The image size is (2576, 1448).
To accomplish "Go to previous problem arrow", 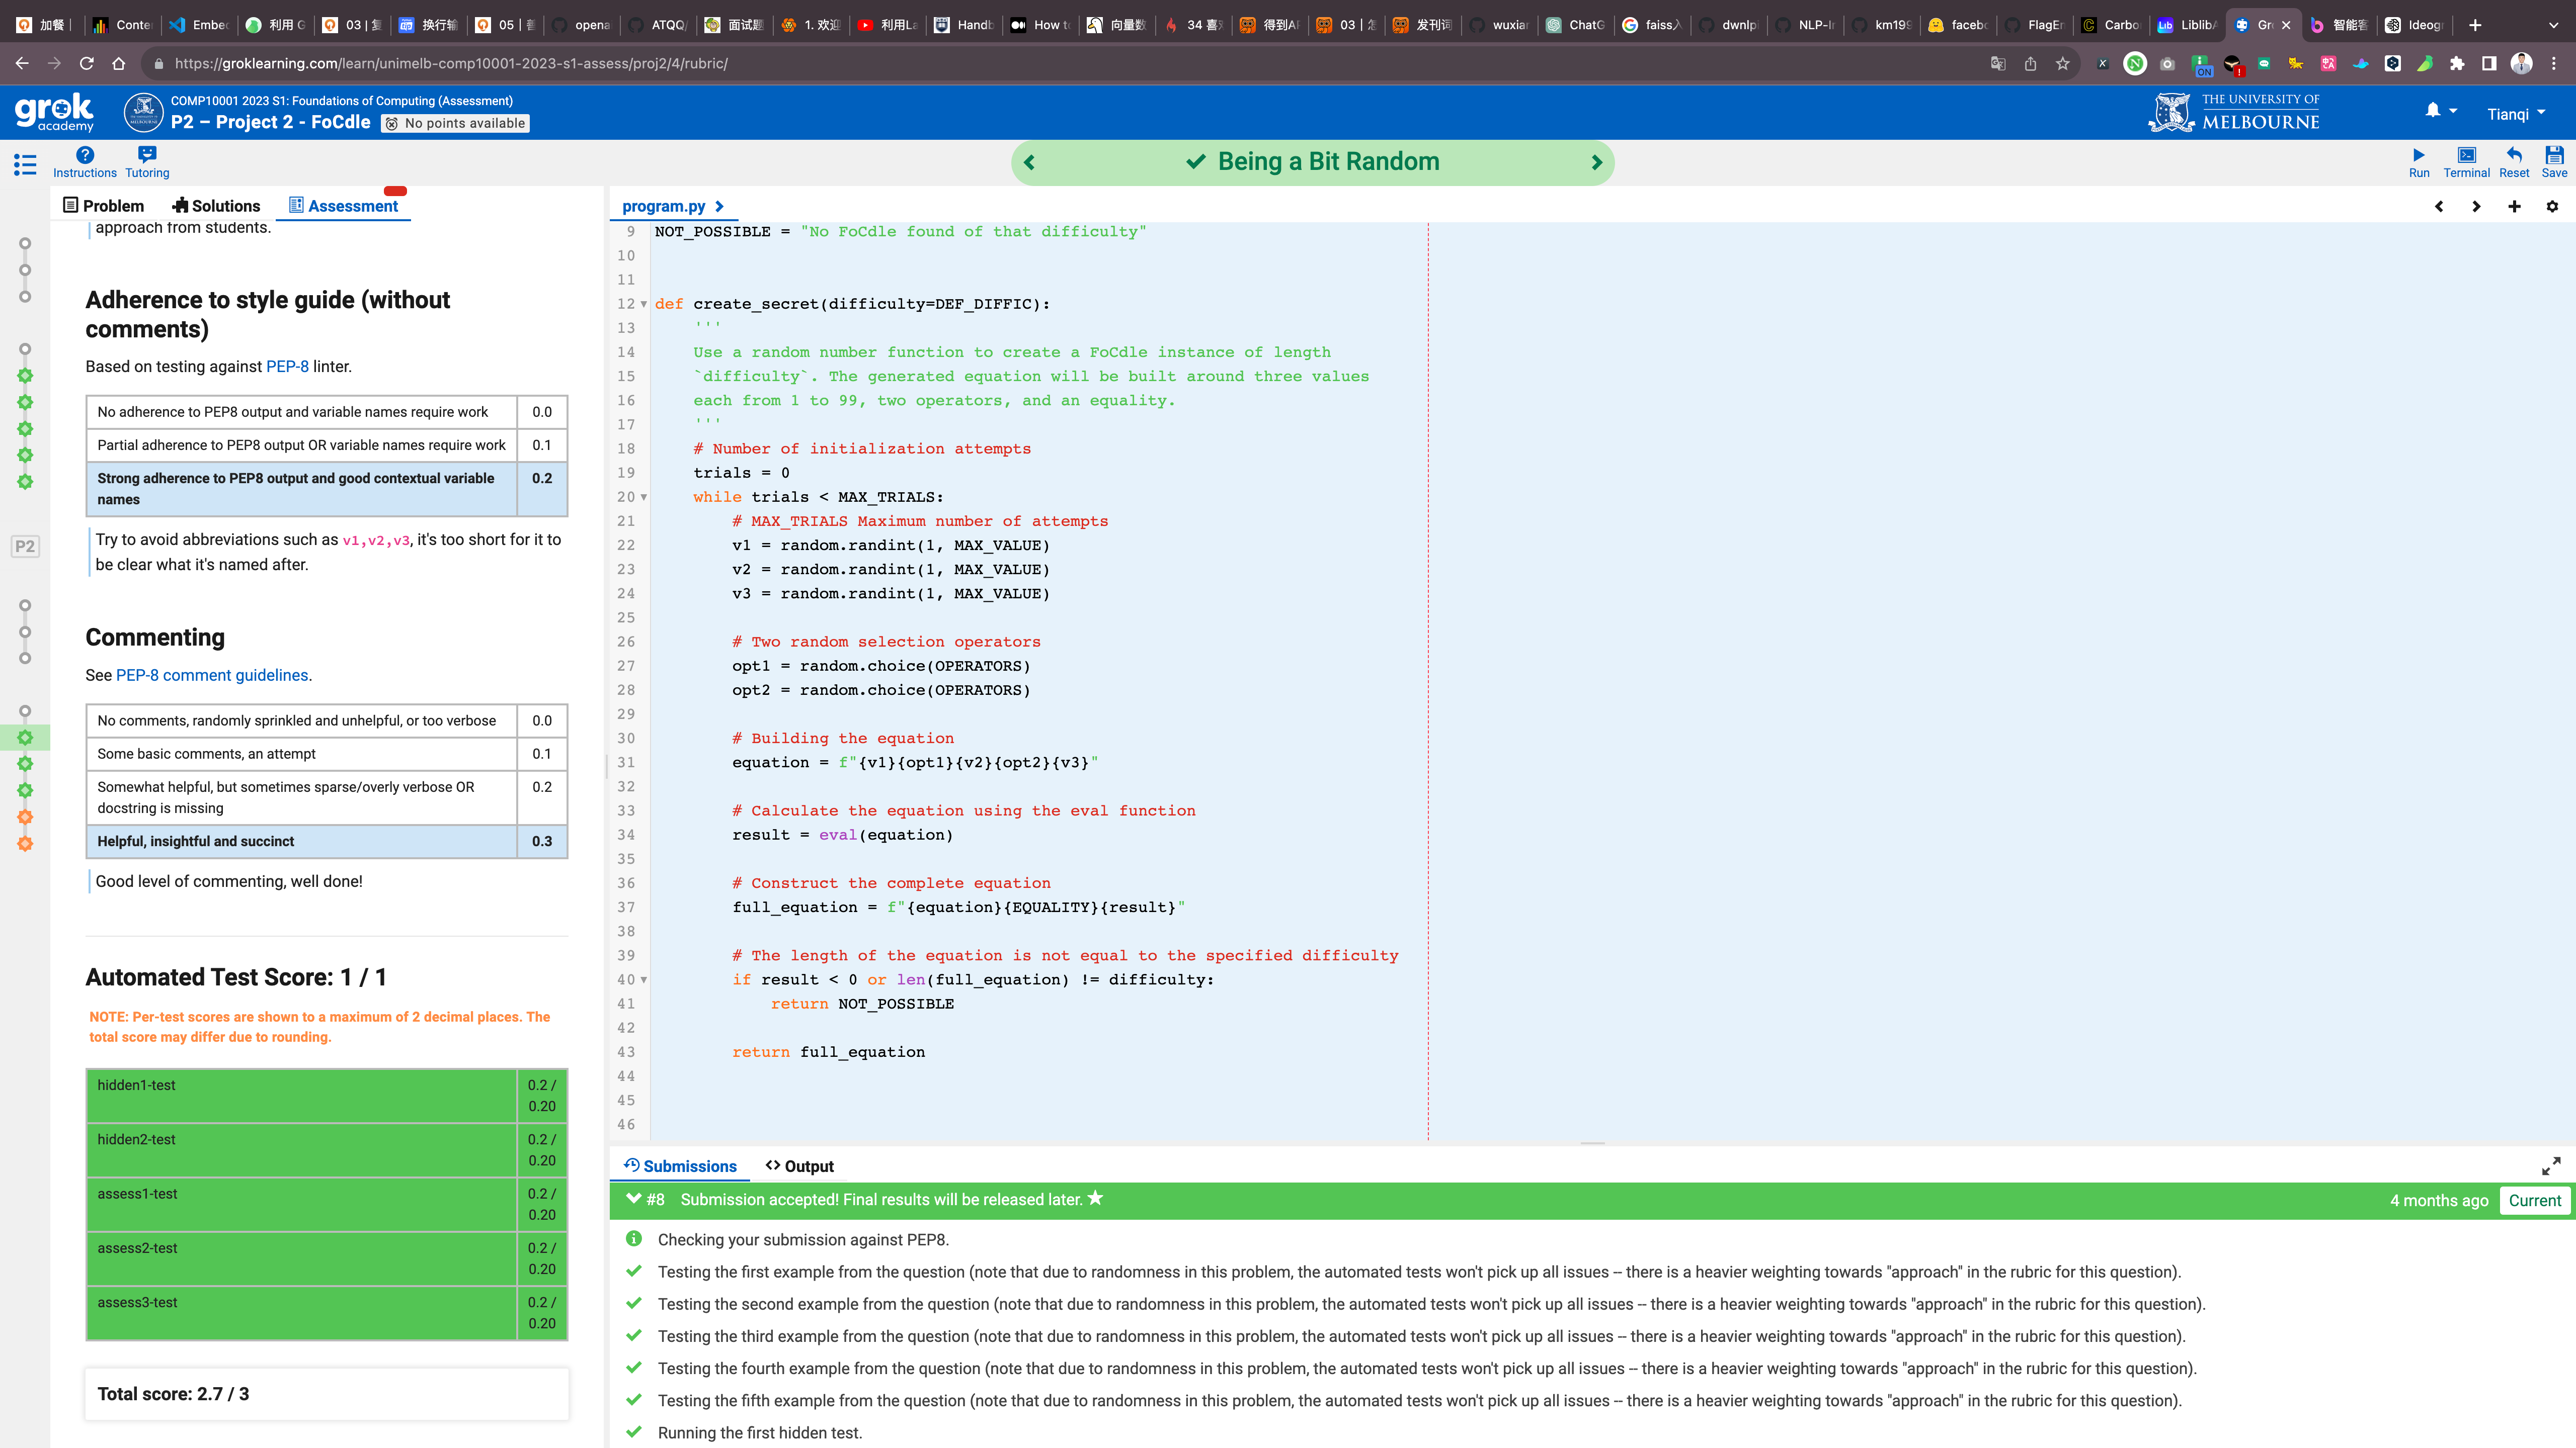I will (1030, 163).
